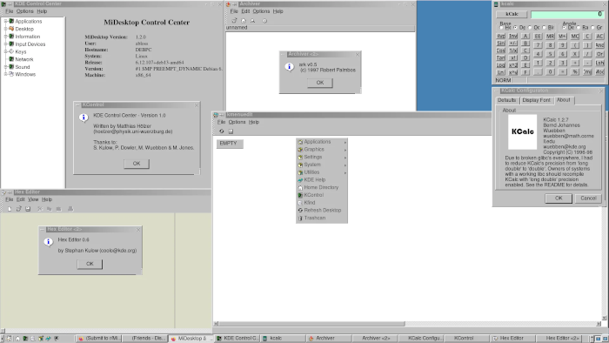Click the kCalc button beside calculator display

point(512,14)
